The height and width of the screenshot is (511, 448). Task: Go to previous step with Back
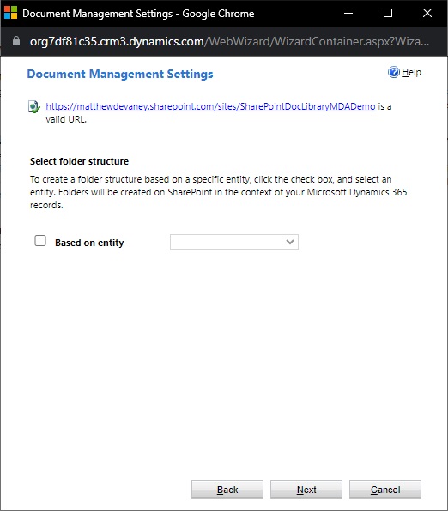(x=227, y=490)
